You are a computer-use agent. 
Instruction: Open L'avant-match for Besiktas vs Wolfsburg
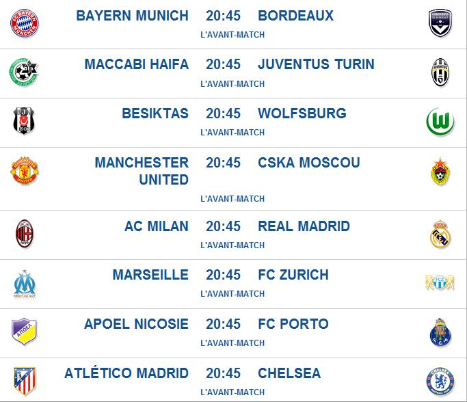[x=232, y=133]
